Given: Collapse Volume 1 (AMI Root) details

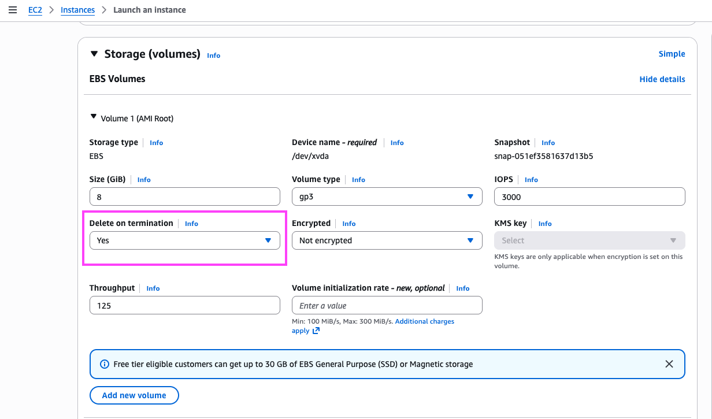Looking at the screenshot, I should [x=94, y=117].
